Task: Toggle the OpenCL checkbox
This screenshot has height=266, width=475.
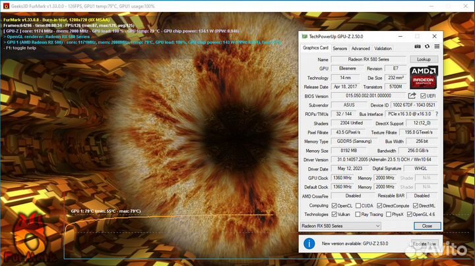Action: 334,205
